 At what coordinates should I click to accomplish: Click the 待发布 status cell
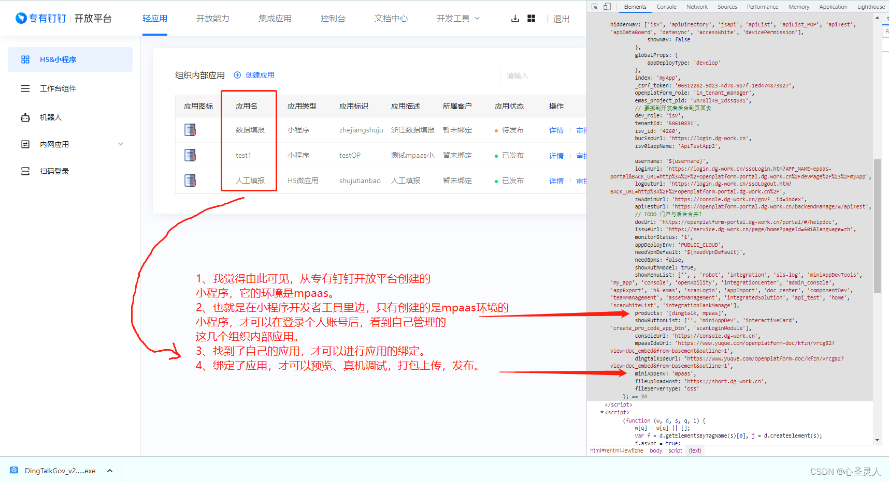[x=509, y=130]
